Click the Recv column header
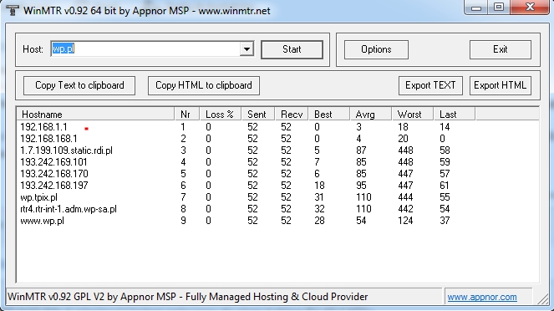 (292, 115)
